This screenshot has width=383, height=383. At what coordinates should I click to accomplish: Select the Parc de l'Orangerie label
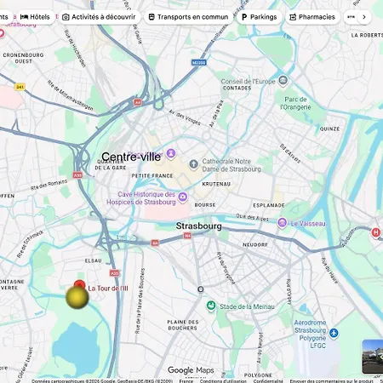coord(295,103)
